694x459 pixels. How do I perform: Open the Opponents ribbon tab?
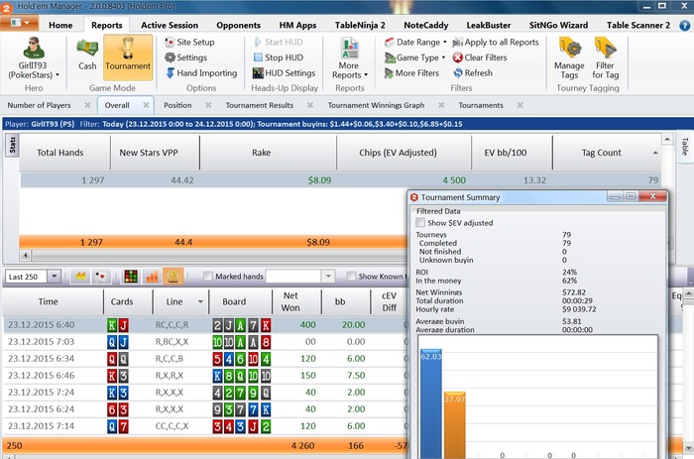click(x=239, y=25)
